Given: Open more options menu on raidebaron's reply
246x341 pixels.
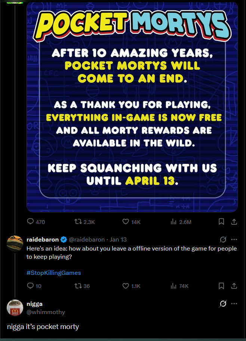Looking at the screenshot, I should pos(234,239).
